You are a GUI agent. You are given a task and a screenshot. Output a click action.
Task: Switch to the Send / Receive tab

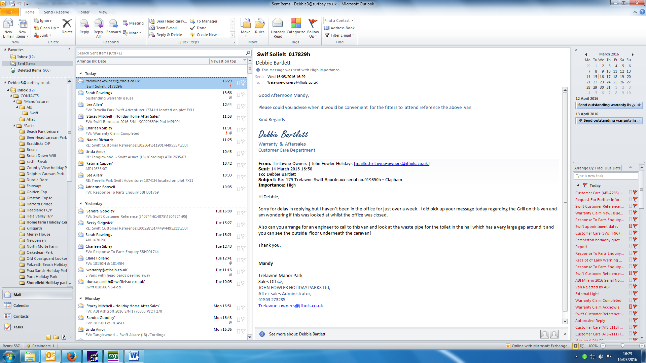coord(56,12)
